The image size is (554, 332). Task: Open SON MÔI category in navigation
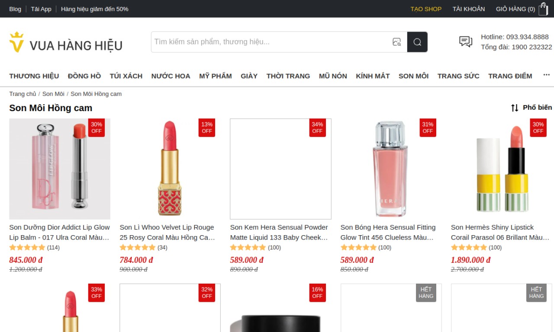coord(413,76)
